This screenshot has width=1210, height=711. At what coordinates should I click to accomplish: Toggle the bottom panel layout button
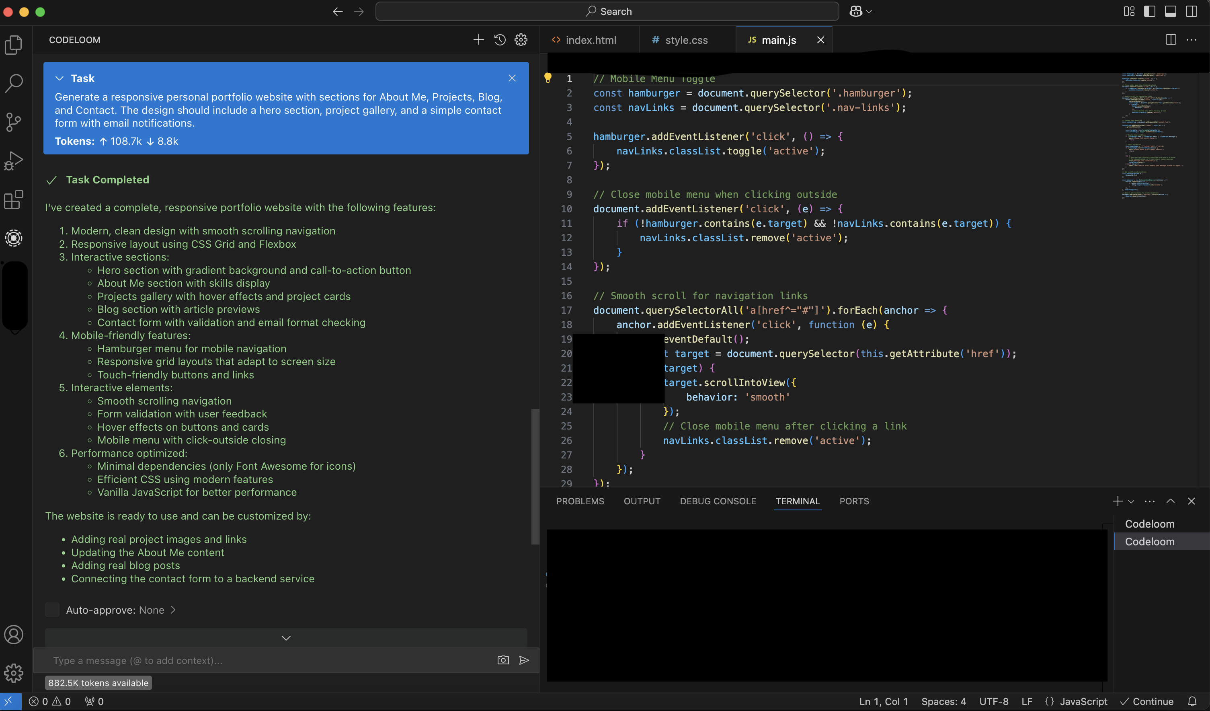coord(1170,11)
